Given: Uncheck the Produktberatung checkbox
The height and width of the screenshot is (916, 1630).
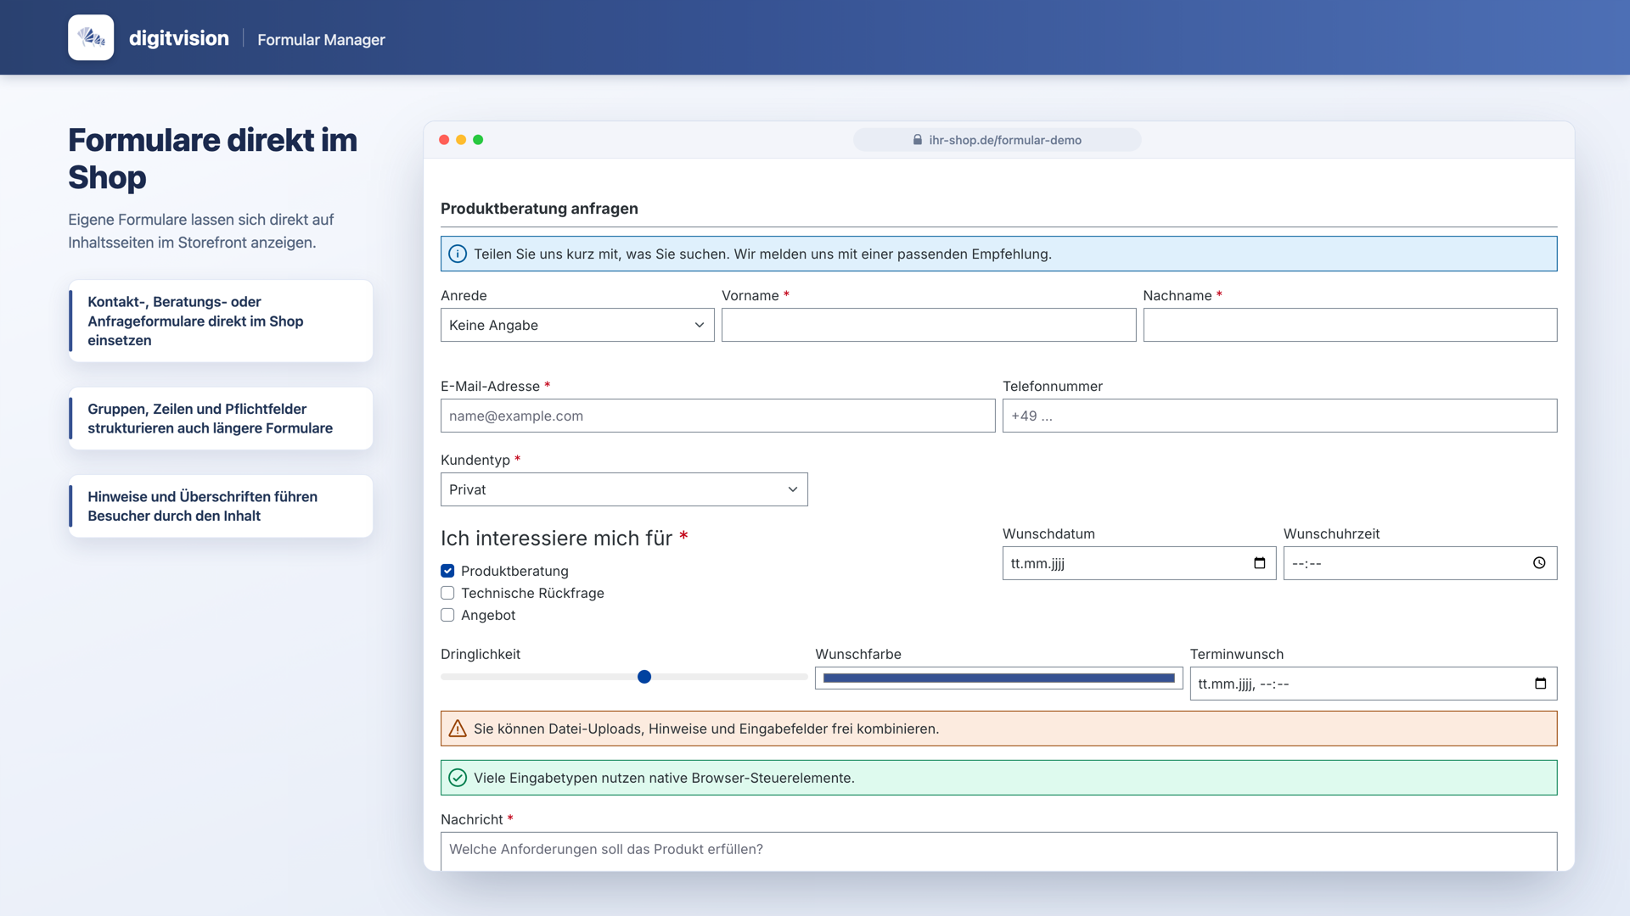Looking at the screenshot, I should [x=447, y=571].
